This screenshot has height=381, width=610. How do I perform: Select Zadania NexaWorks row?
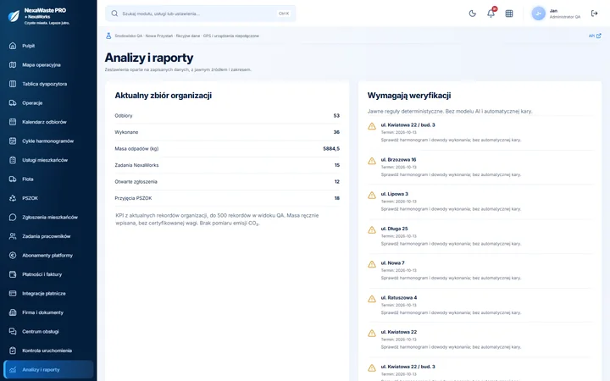(x=227, y=165)
